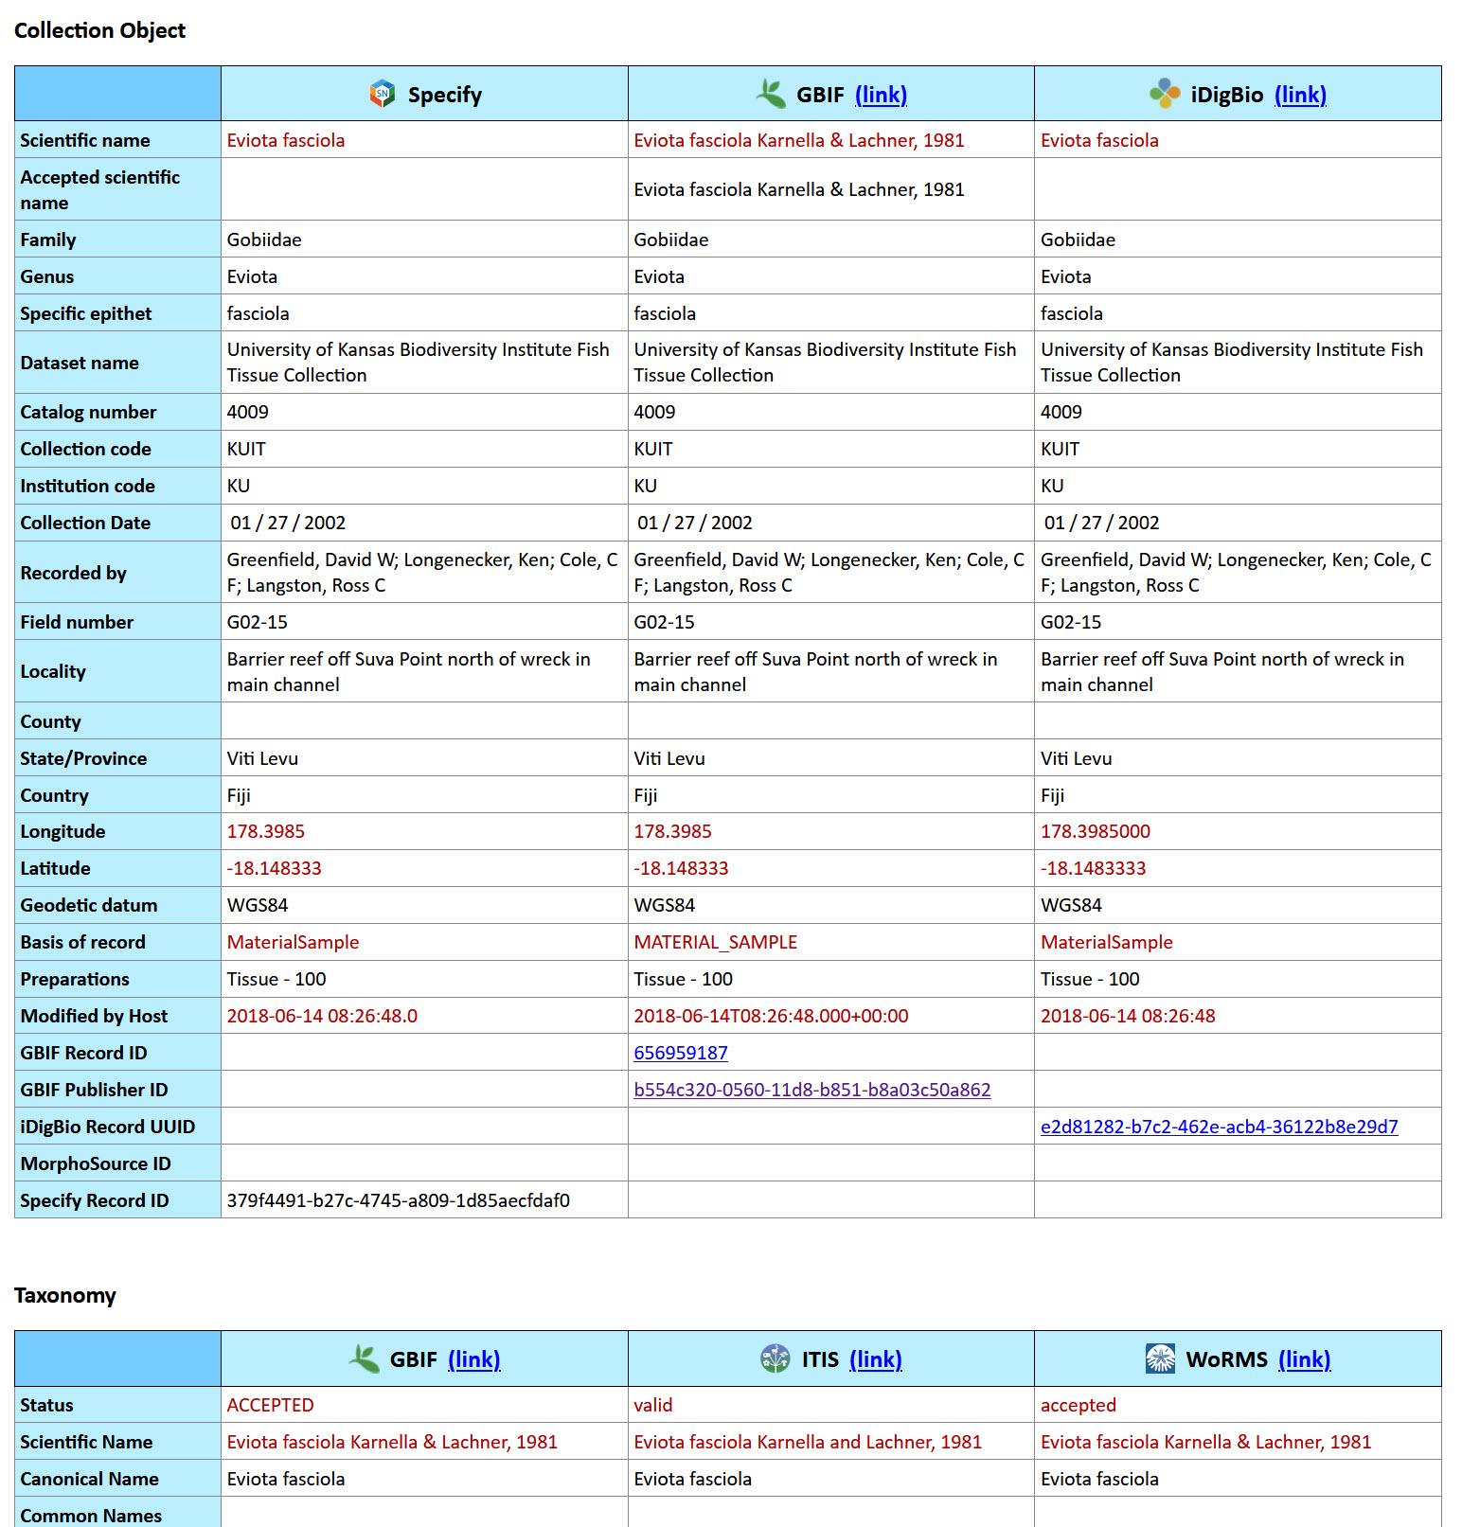Click the GBIF leaf icon in Collection Object header

771,94
